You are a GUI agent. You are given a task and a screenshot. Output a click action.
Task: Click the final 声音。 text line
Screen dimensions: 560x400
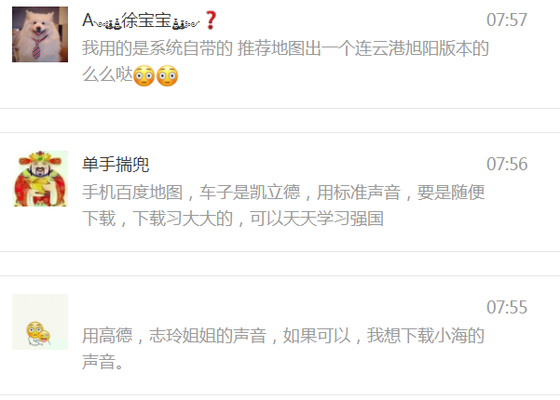click(102, 362)
